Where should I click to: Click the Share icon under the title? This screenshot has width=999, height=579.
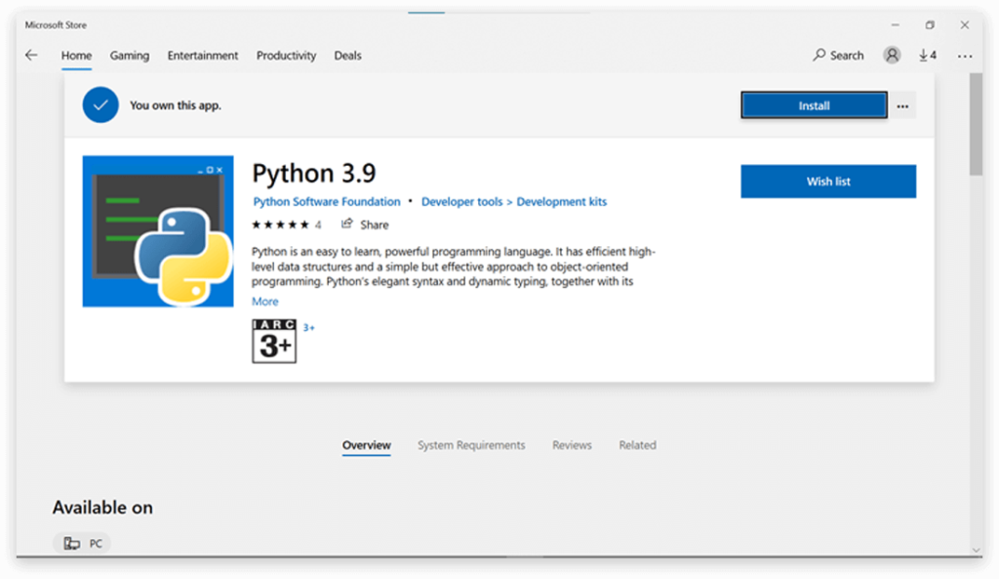tap(347, 225)
